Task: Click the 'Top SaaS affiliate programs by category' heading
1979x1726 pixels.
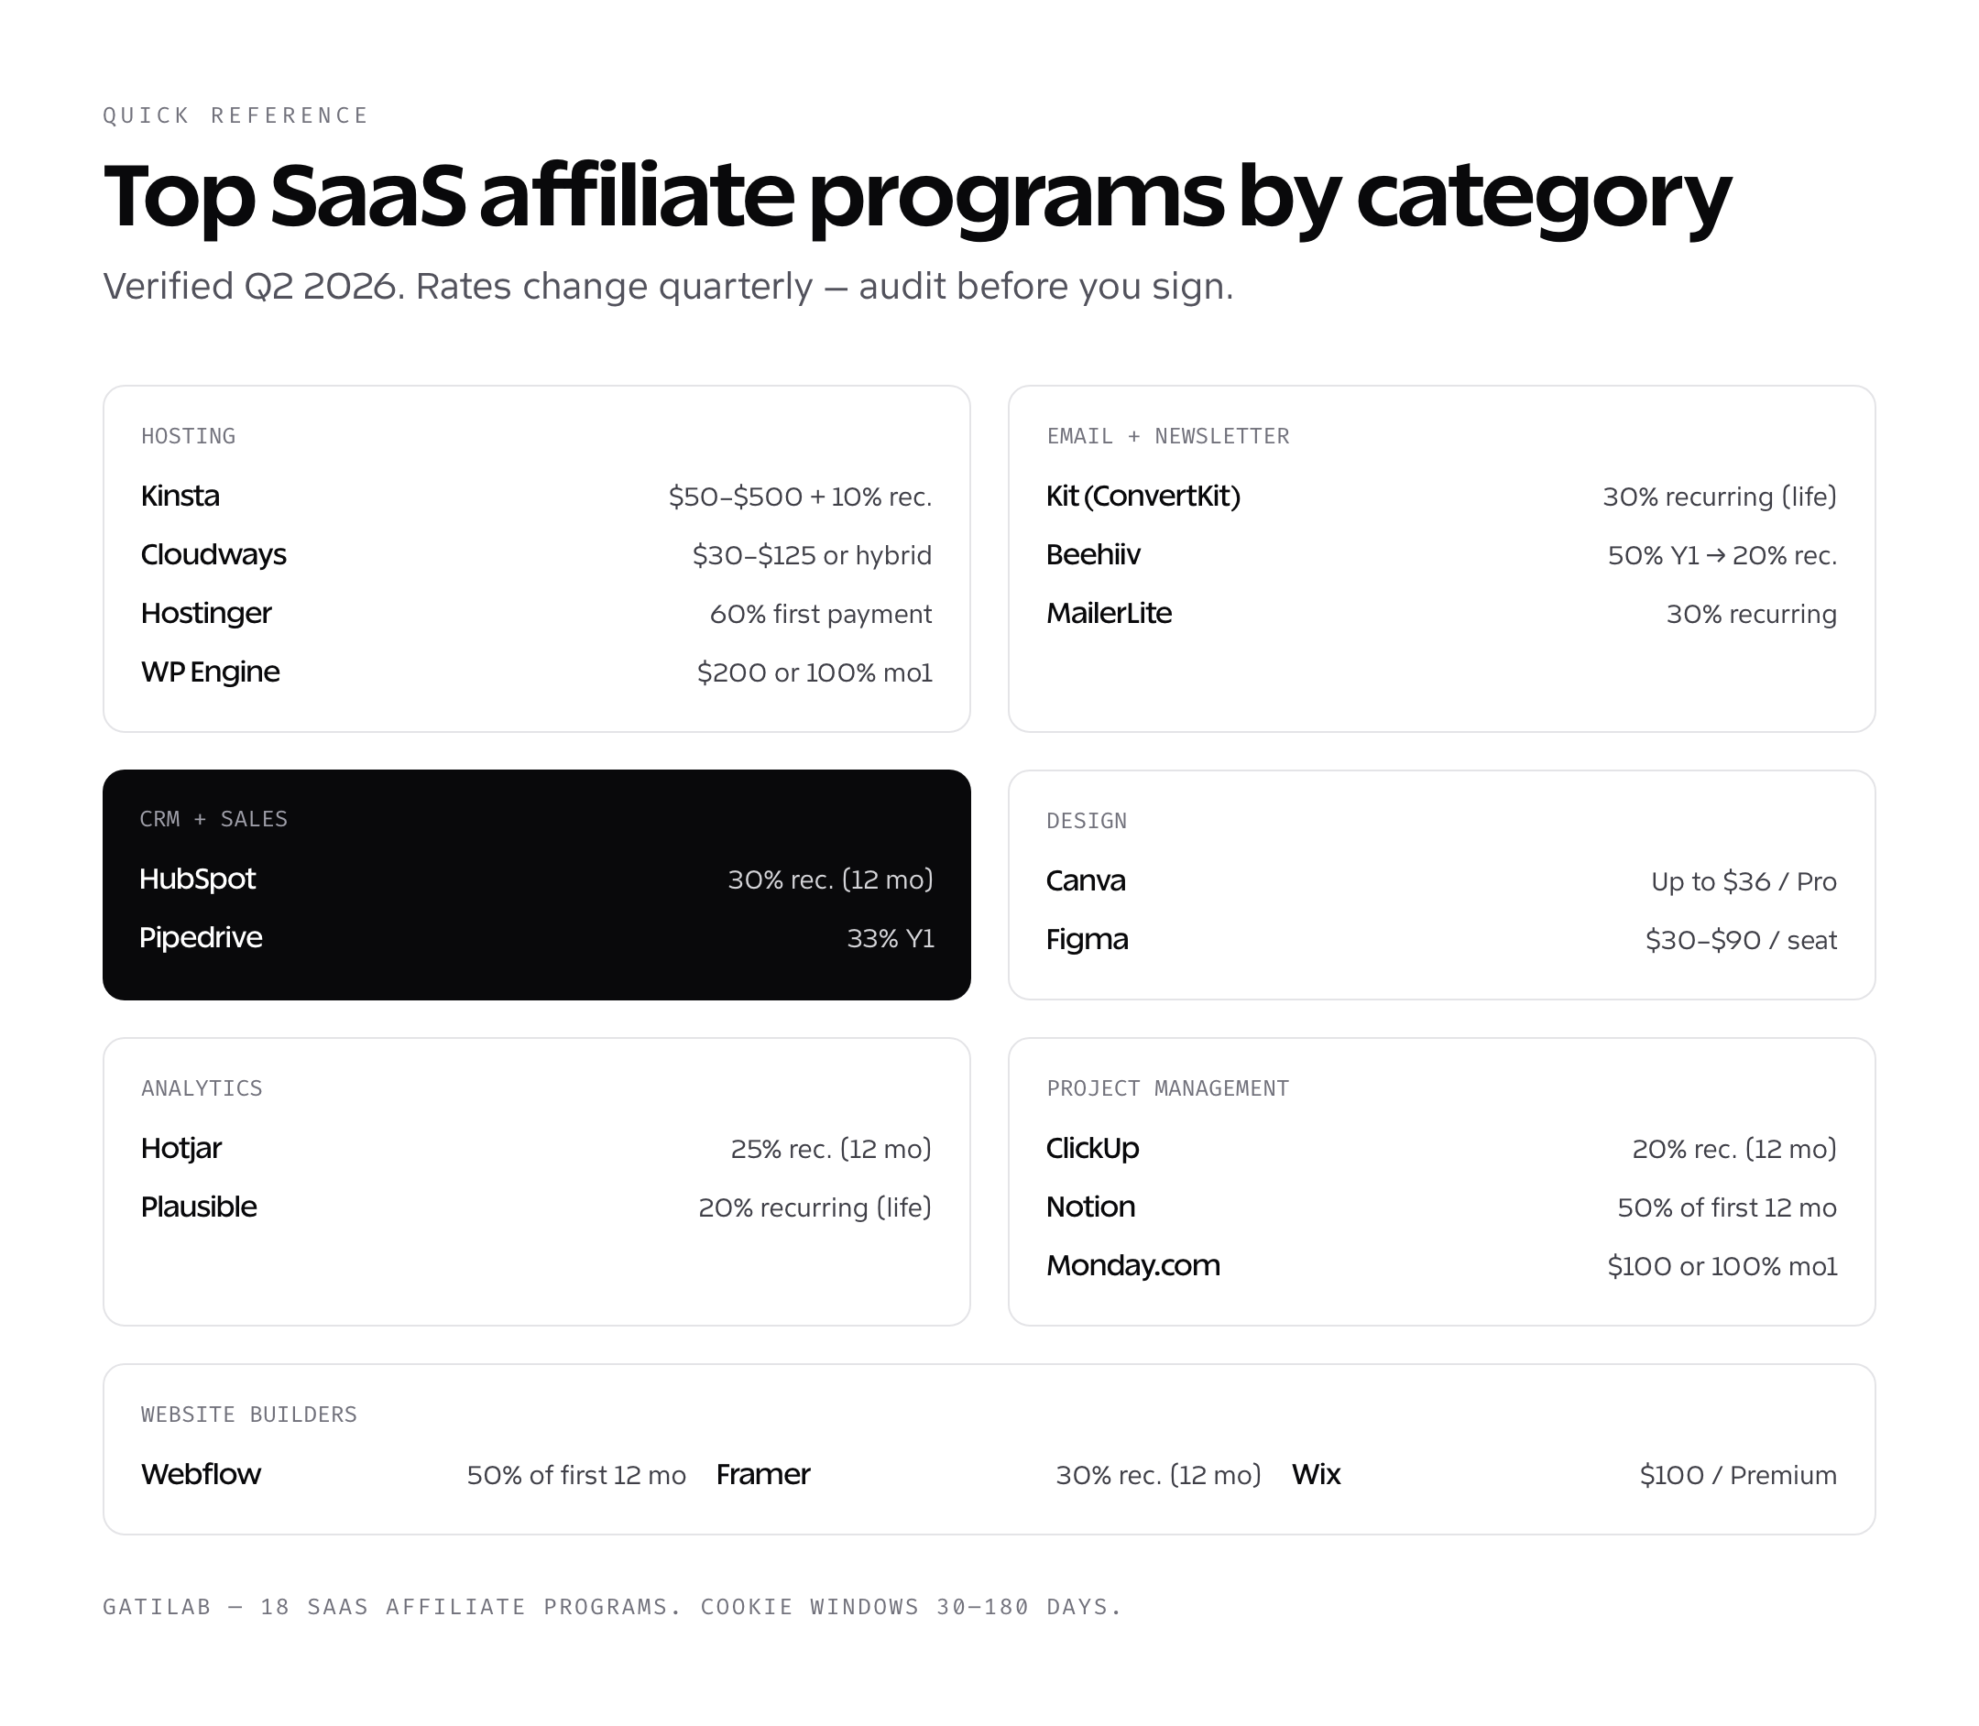Action: [x=917, y=199]
